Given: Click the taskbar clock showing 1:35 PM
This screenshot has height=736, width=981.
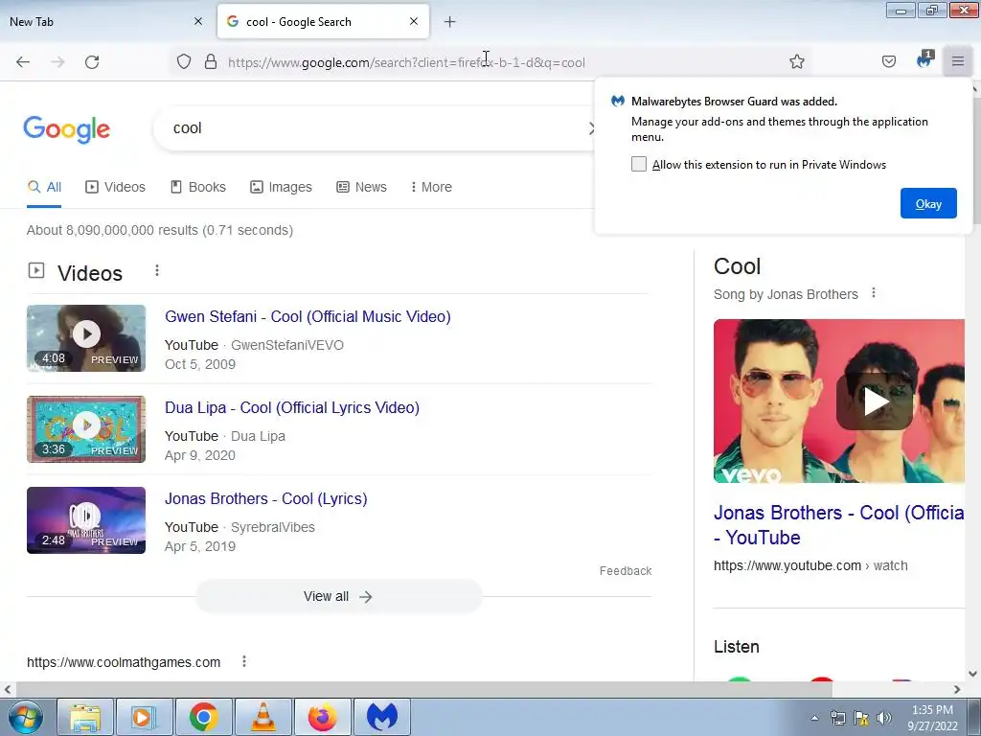Looking at the screenshot, I should pos(932,718).
